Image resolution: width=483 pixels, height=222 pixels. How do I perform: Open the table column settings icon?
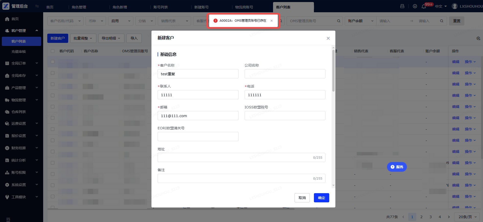[x=478, y=38]
